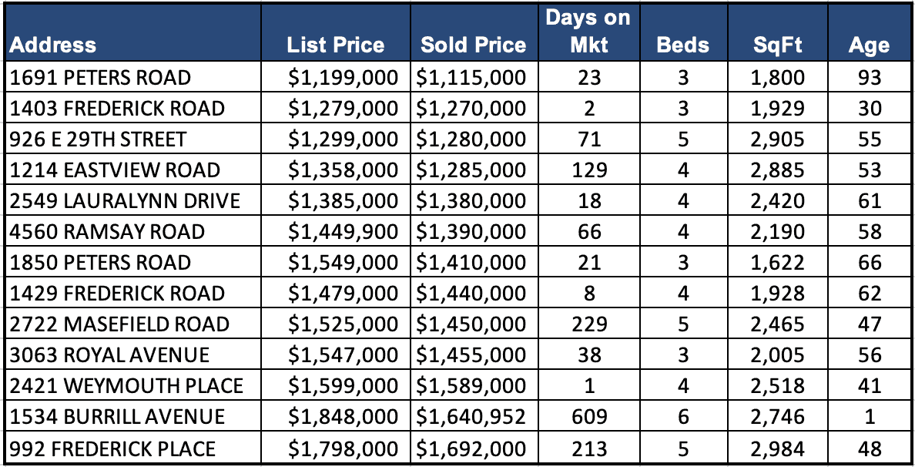Select the Sold Price header cell
The image size is (915, 467).
(473, 45)
